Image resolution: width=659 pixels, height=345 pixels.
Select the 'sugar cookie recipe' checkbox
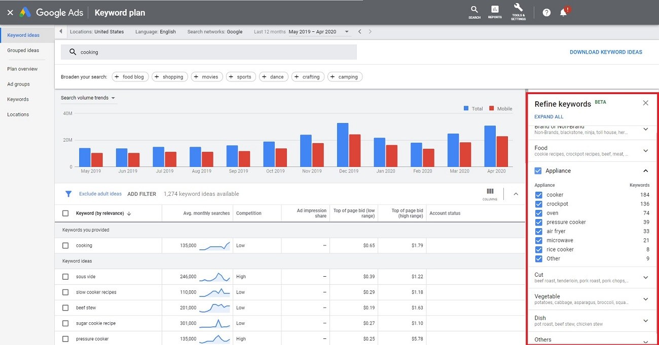(65, 324)
